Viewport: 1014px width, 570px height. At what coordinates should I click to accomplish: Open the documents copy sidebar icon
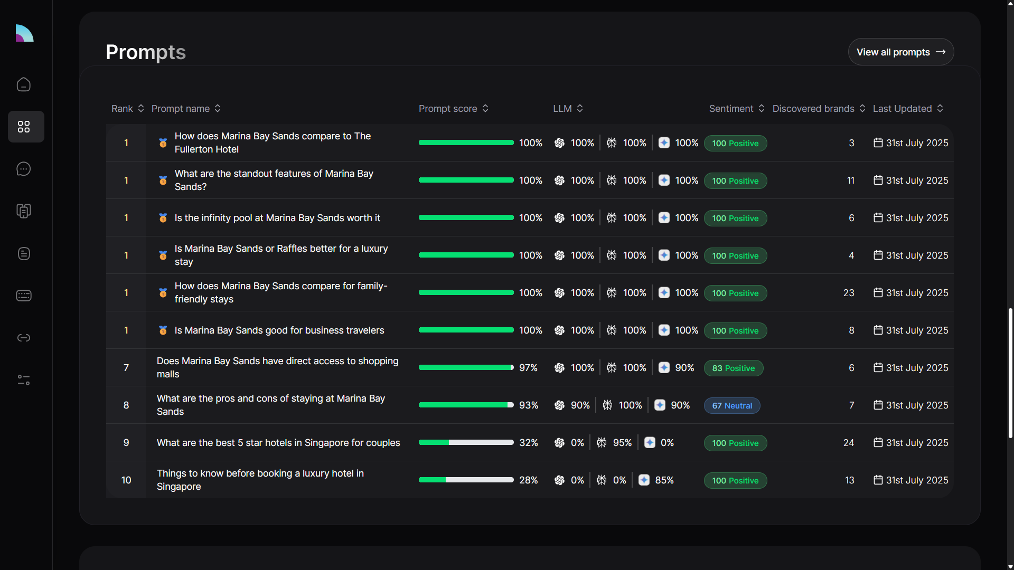(x=24, y=211)
